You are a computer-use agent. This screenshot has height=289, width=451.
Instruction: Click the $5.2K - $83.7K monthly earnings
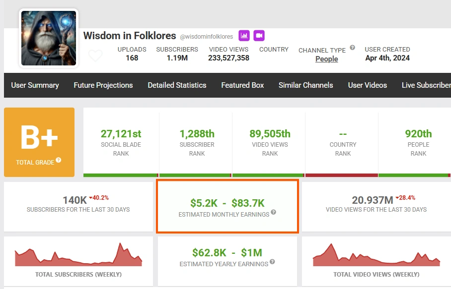tap(227, 203)
